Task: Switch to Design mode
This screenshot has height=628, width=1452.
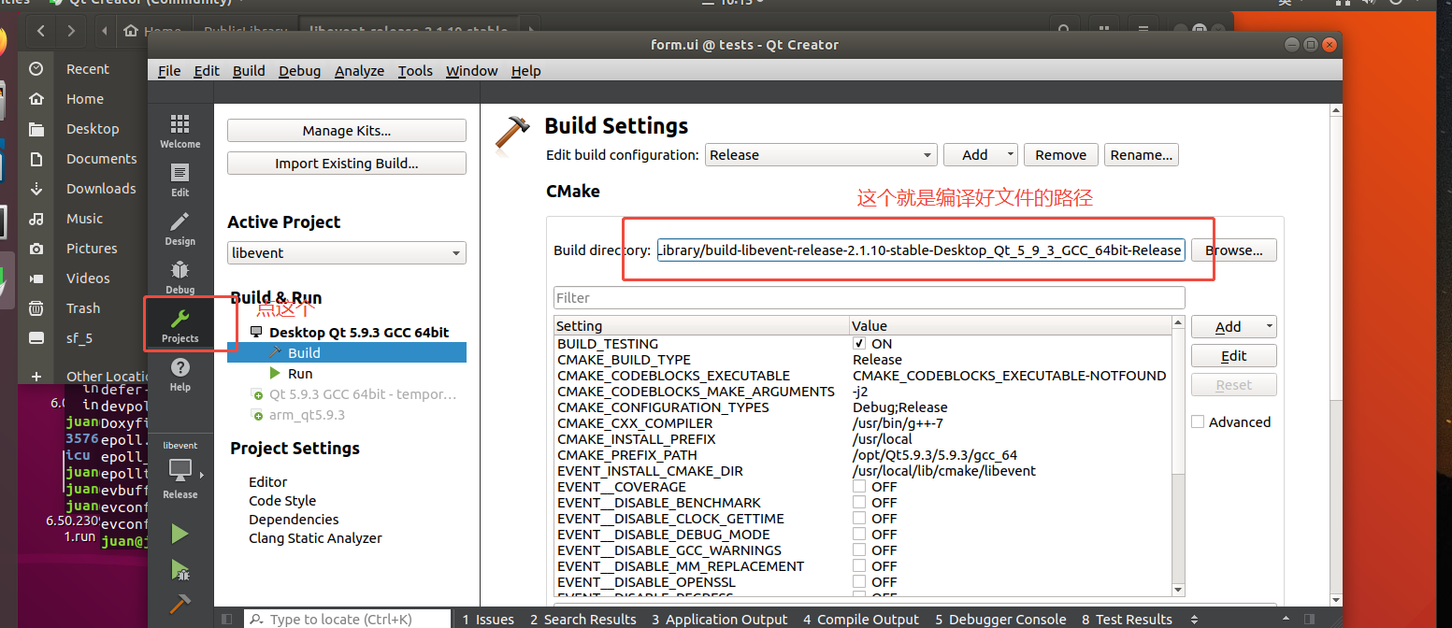Action: tap(180, 229)
